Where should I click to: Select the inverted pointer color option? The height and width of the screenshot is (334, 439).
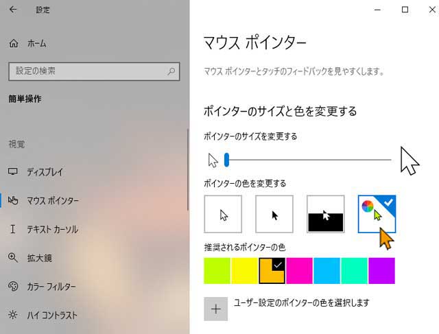(x=326, y=214)
